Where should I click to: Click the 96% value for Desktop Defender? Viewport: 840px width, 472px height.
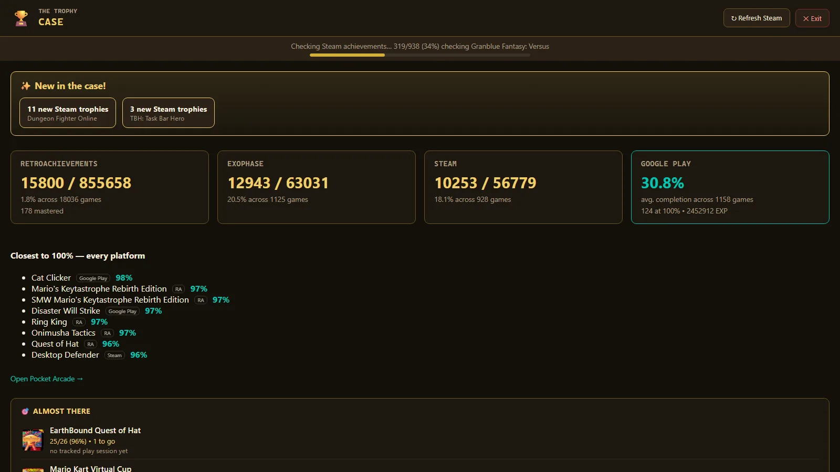(x=139, y=355)
